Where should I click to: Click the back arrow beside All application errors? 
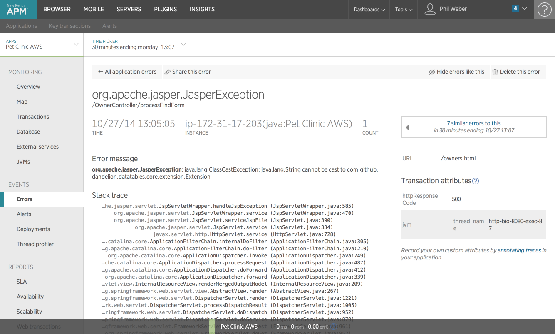(x=100, y=72)
